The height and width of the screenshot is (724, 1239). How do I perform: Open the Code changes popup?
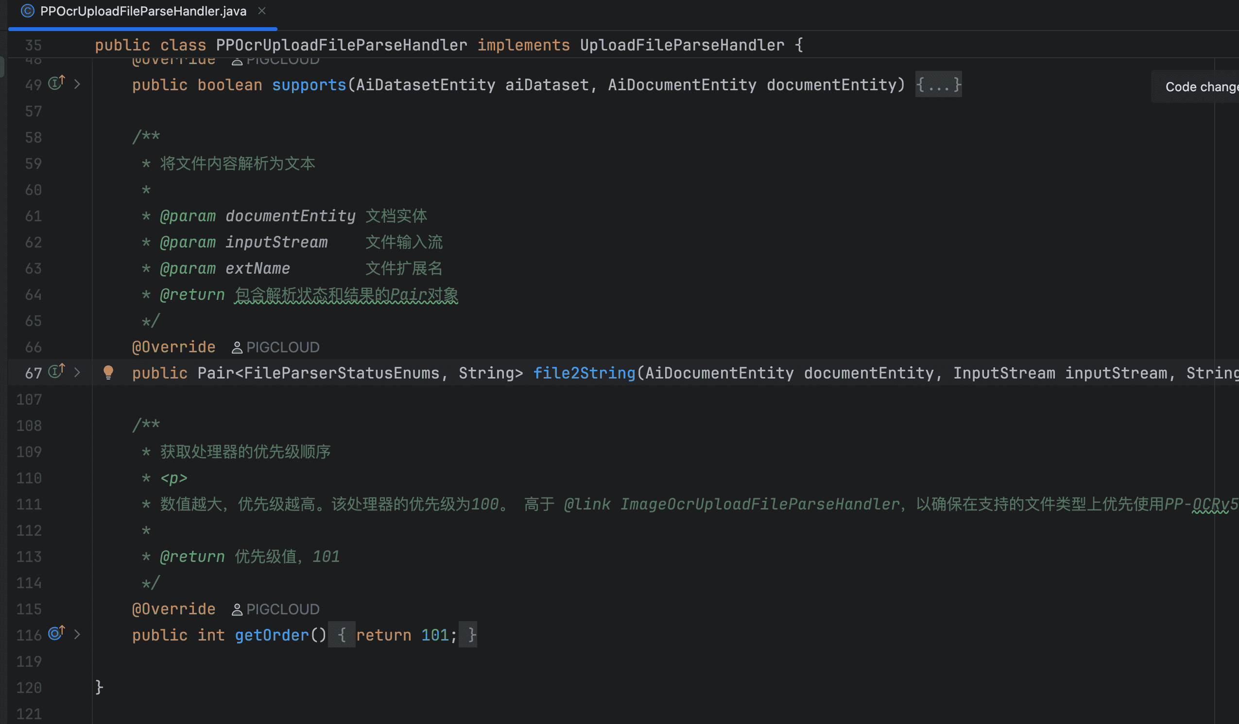pyautogui.click(x=1200, y=87)
